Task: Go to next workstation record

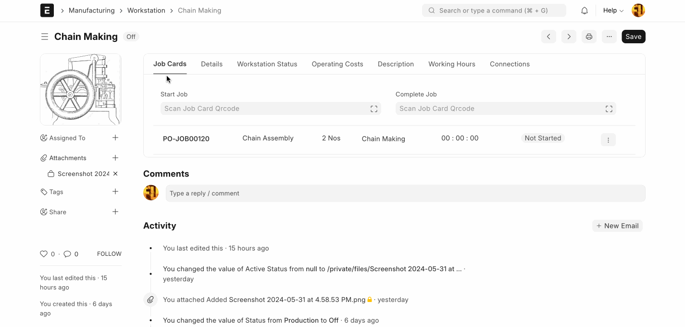Action: [569, 37]
